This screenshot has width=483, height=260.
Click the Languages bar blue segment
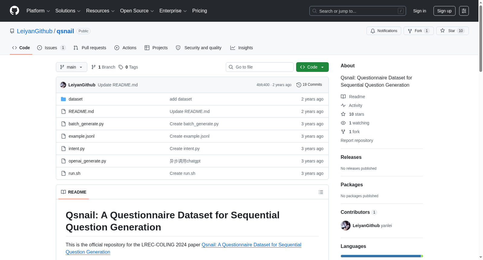click(381, 256)
